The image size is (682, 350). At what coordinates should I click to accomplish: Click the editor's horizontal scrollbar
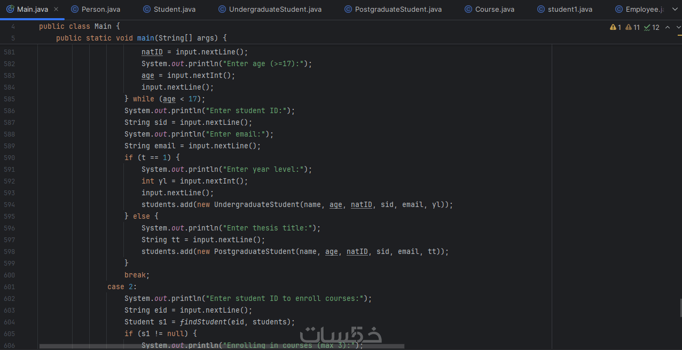coord(222,346)
